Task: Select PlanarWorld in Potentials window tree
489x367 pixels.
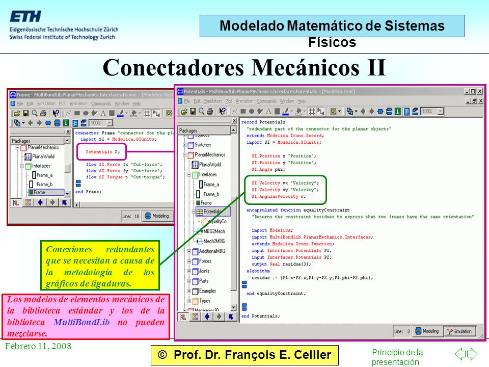Action: [206, 165]
